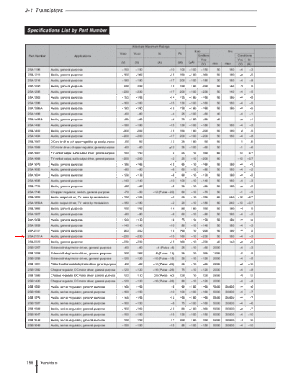Screen dimensions: 288x373
Task: Select the "2-1 Transistors" page header
Action: [x=44, y=10]
